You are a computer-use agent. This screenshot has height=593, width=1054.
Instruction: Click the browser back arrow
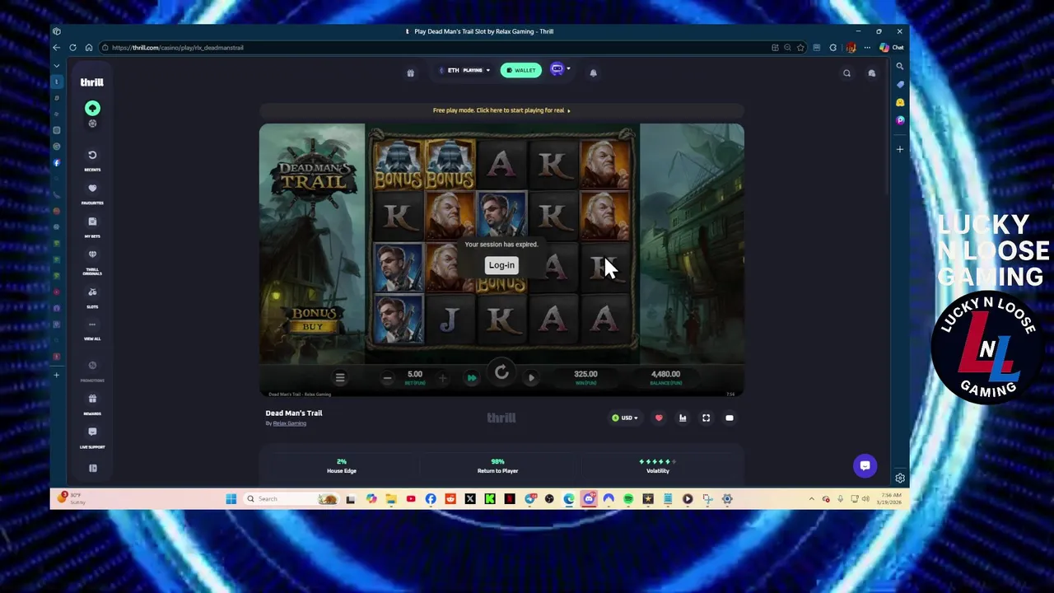(x=57, y=48)
